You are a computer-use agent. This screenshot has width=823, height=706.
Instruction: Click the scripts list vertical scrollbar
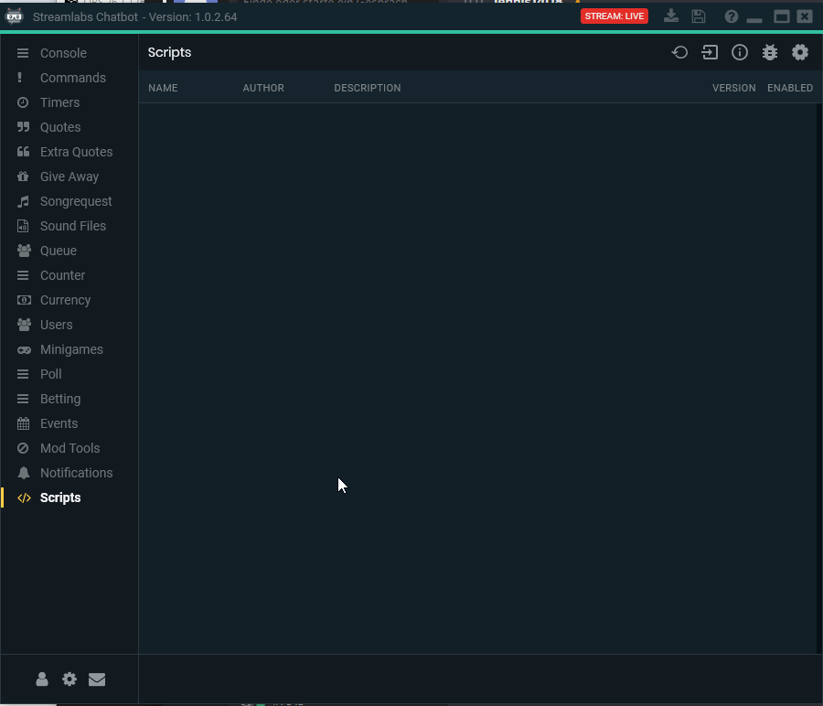[x=818, y=366]
